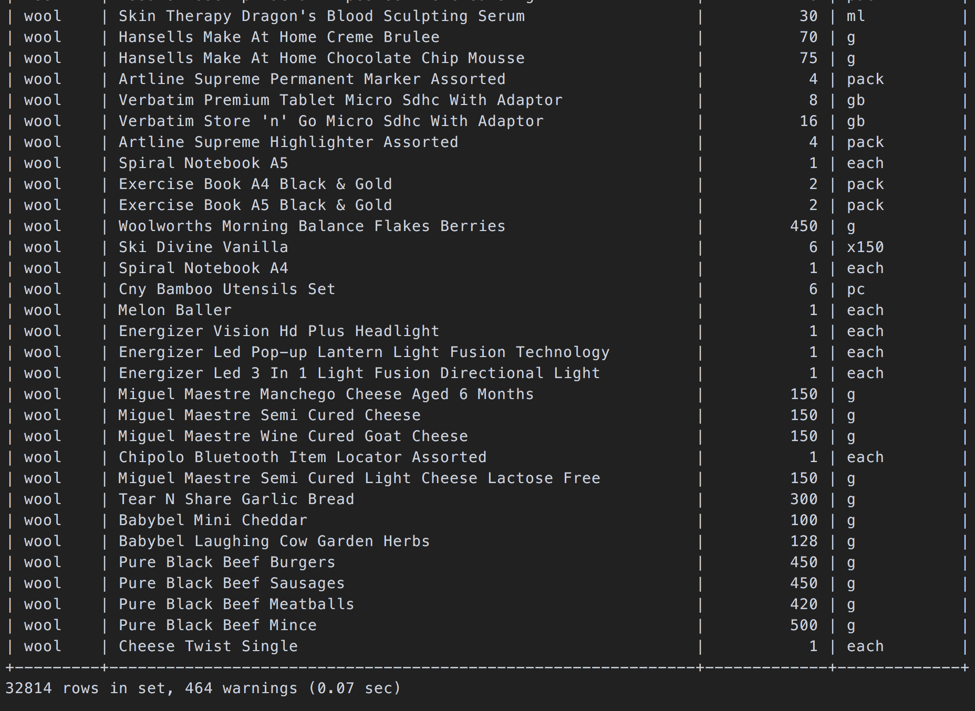Click 'Exercise Book A5 Black & Gold'
Viewport: 975px width, 711px height.
point(255,205)
